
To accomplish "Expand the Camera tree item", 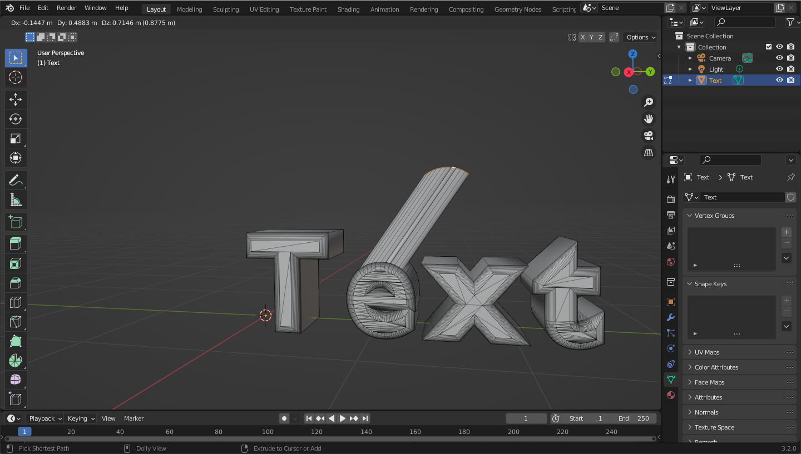I will (690, 58).
